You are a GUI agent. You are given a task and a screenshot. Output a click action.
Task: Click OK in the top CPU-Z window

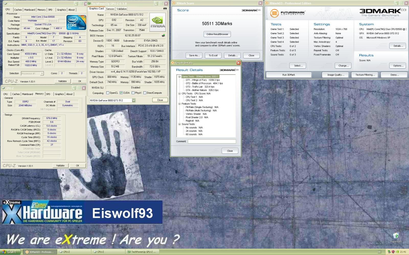[79, 81]
